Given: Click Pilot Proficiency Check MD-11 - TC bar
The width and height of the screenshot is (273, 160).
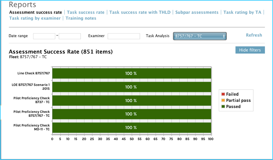Looking at the screenshot, I should [x=132, y=128].
